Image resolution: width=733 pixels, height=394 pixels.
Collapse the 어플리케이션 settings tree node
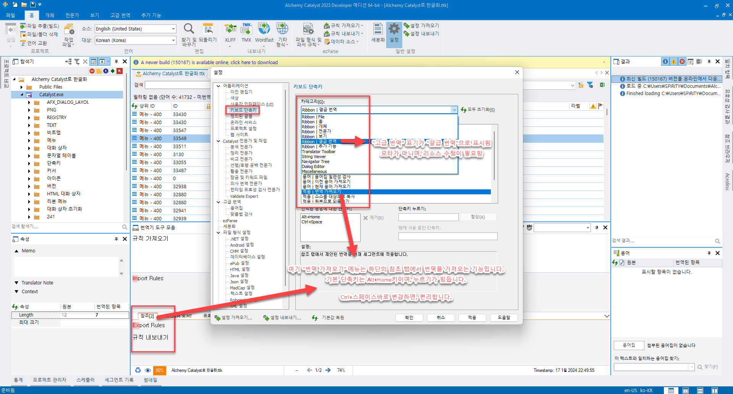[x=218, y=86]
